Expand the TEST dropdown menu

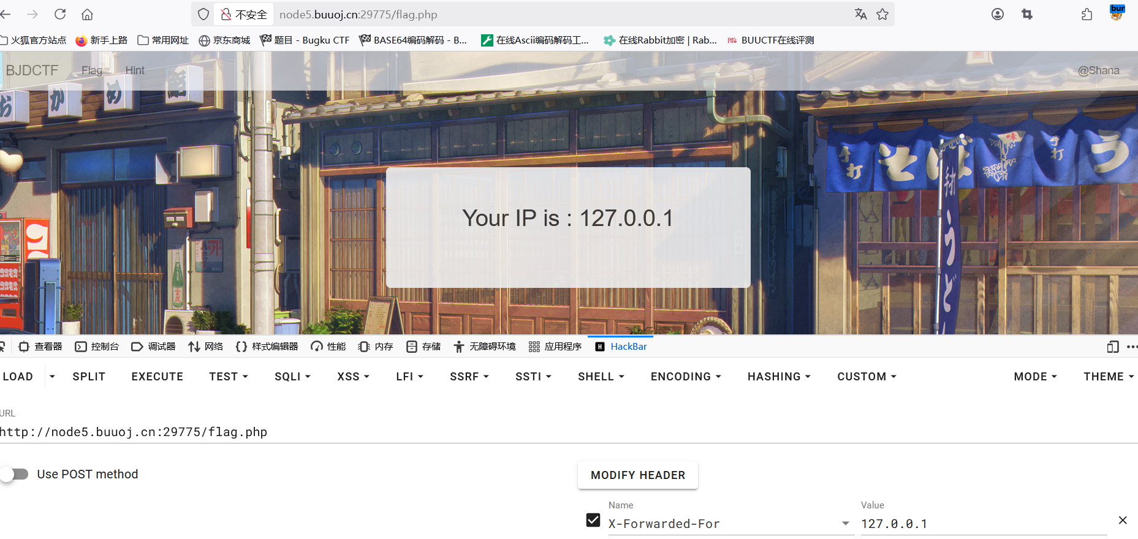click(x=229, y=377)
